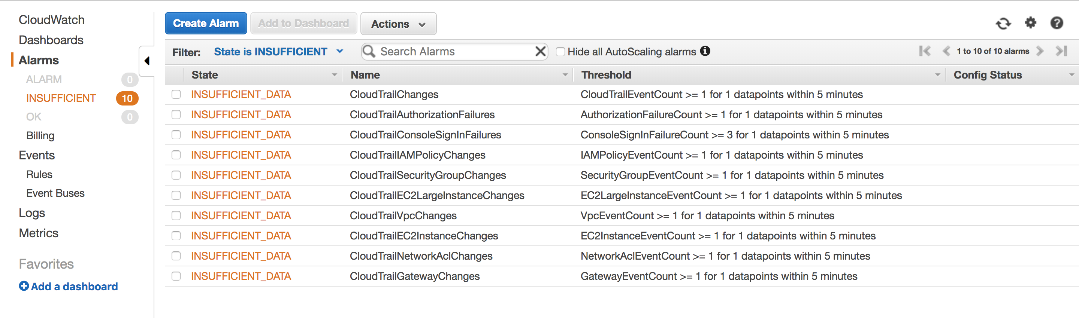Screen dimensions: 1079x318
Task: Click the refresh alarms icon
Action: pyautogui.click(x=1003, y=24)
